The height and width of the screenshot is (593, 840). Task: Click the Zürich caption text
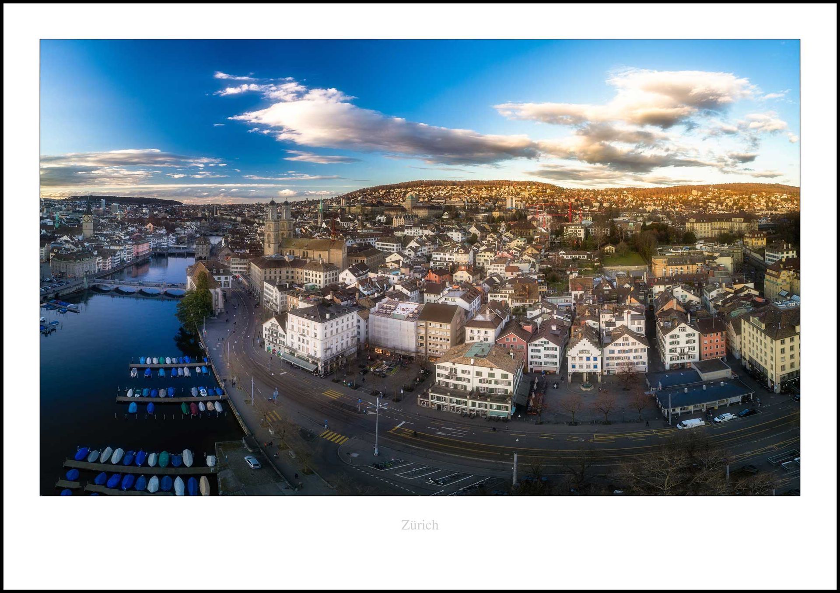[x=420, y=525]
